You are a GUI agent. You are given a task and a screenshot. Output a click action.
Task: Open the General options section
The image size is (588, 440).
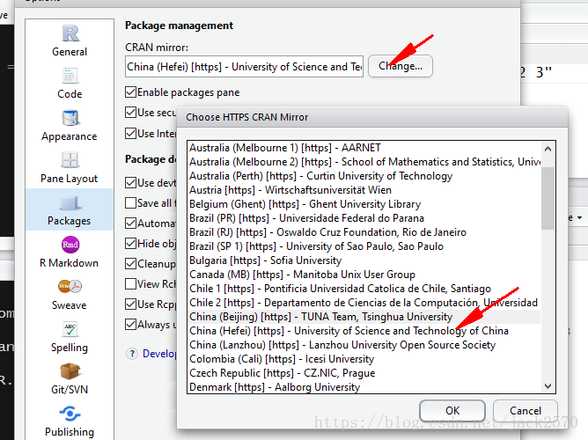pyautogui.click(x=70, y=40)
